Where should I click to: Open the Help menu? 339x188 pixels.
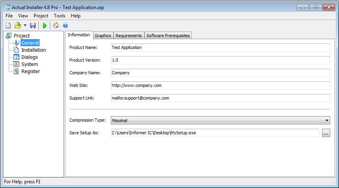click(76, 16)
